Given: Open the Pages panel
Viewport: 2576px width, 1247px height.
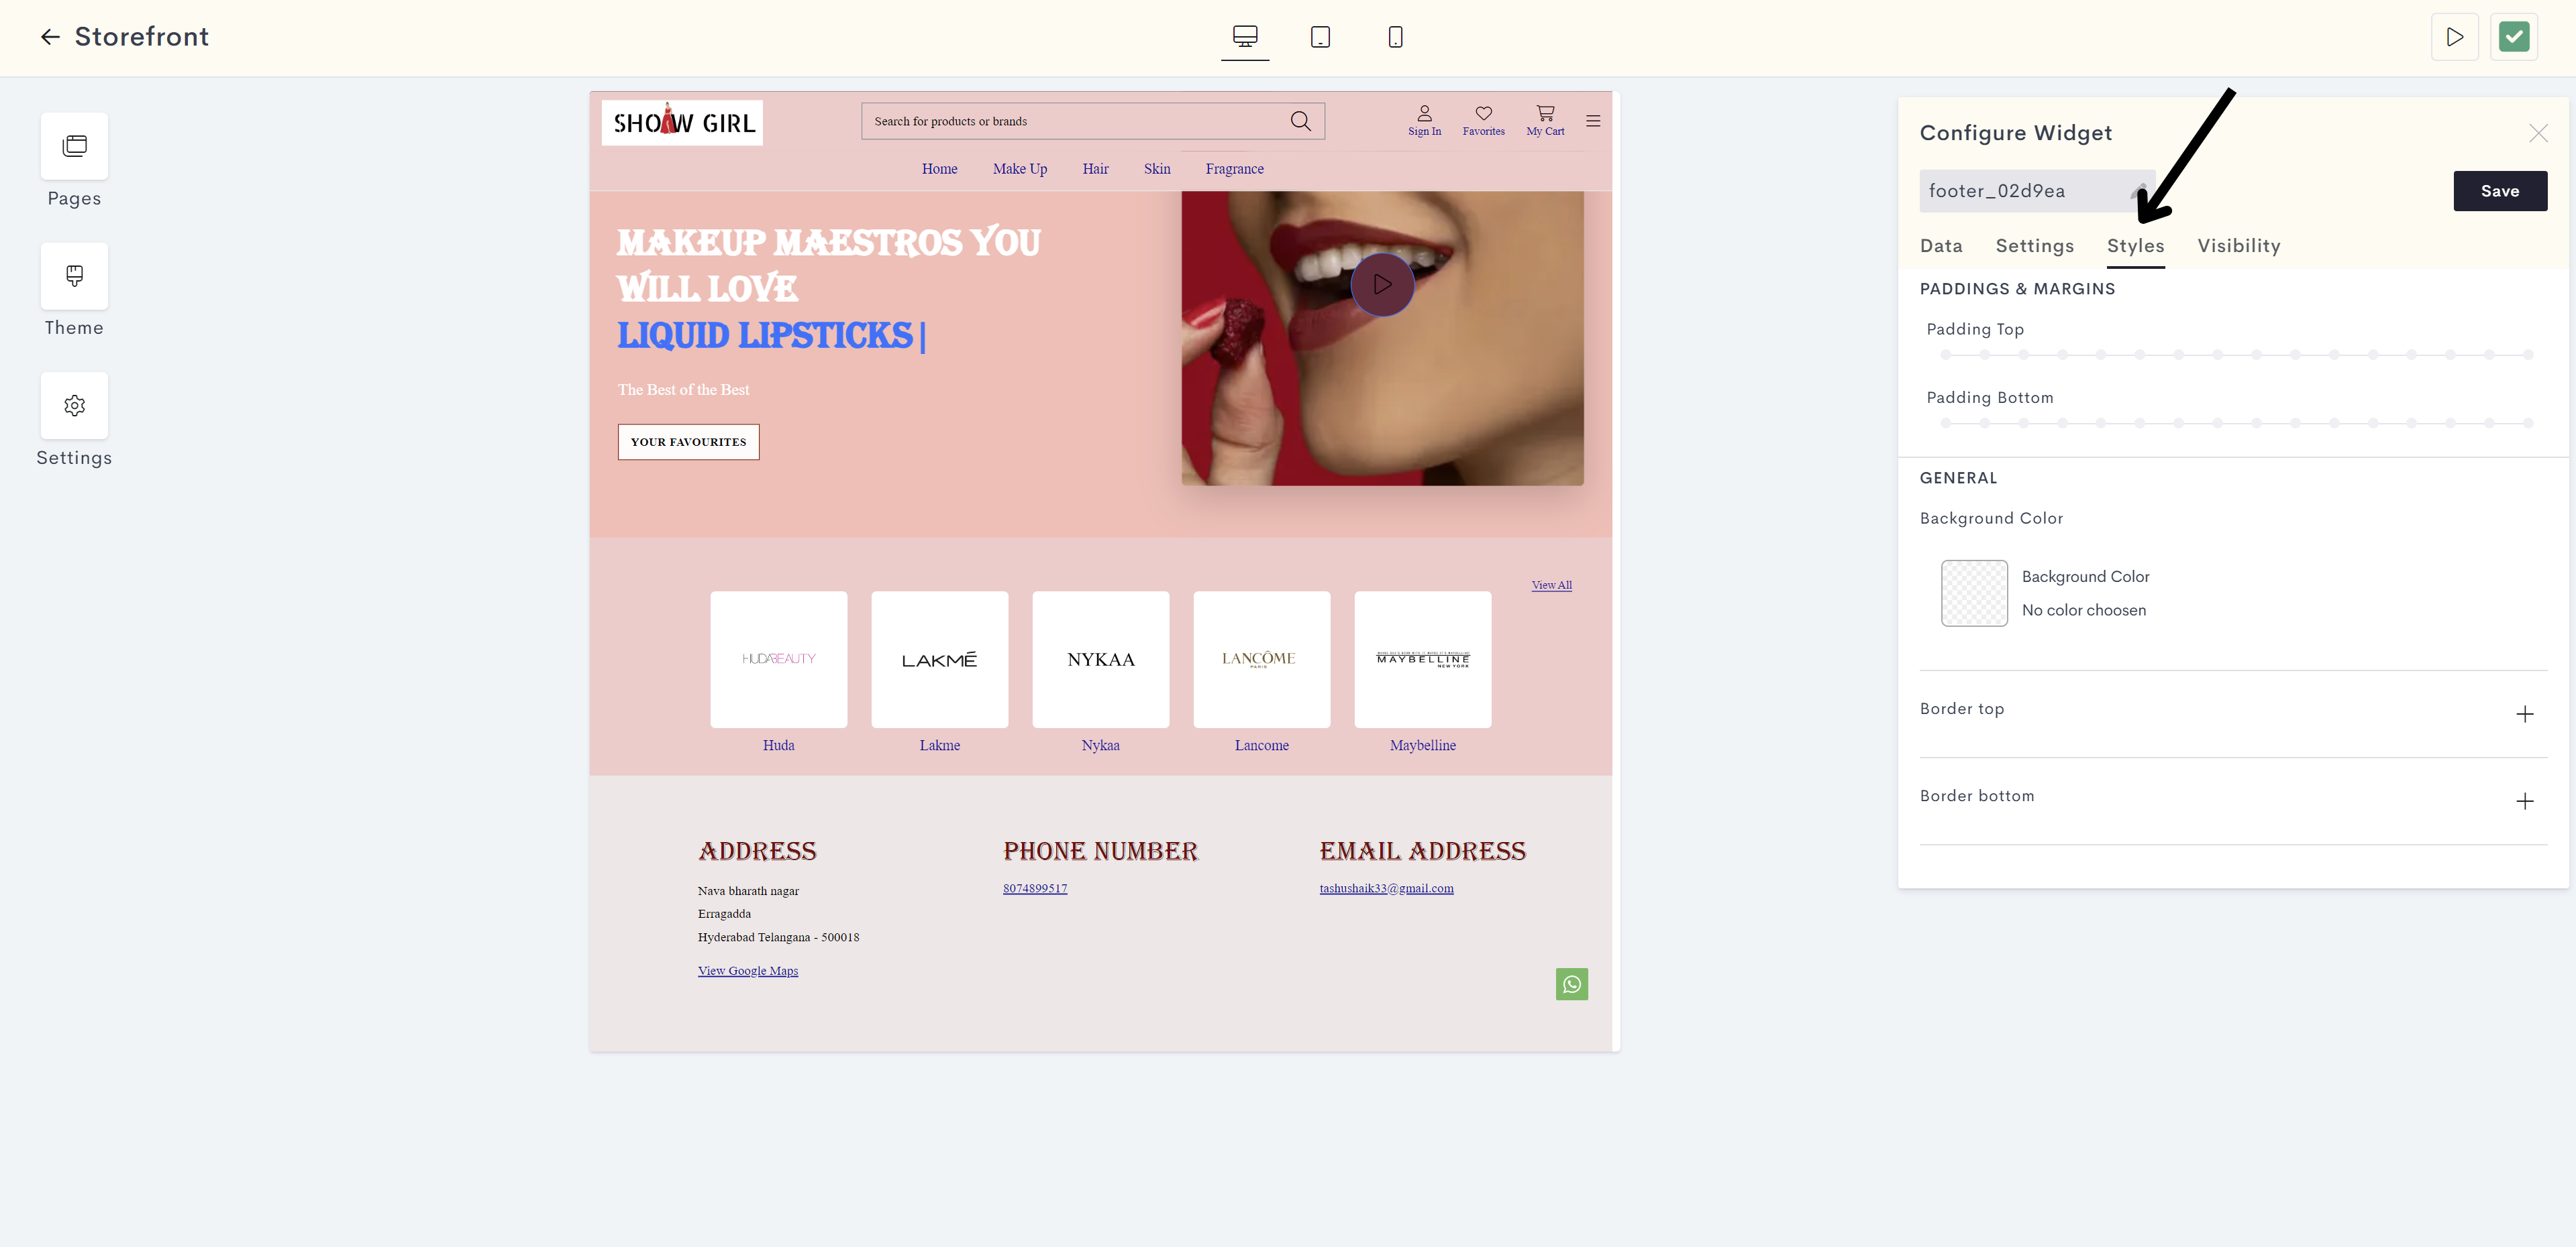Looking at the screenshot, I should [74, 146].
